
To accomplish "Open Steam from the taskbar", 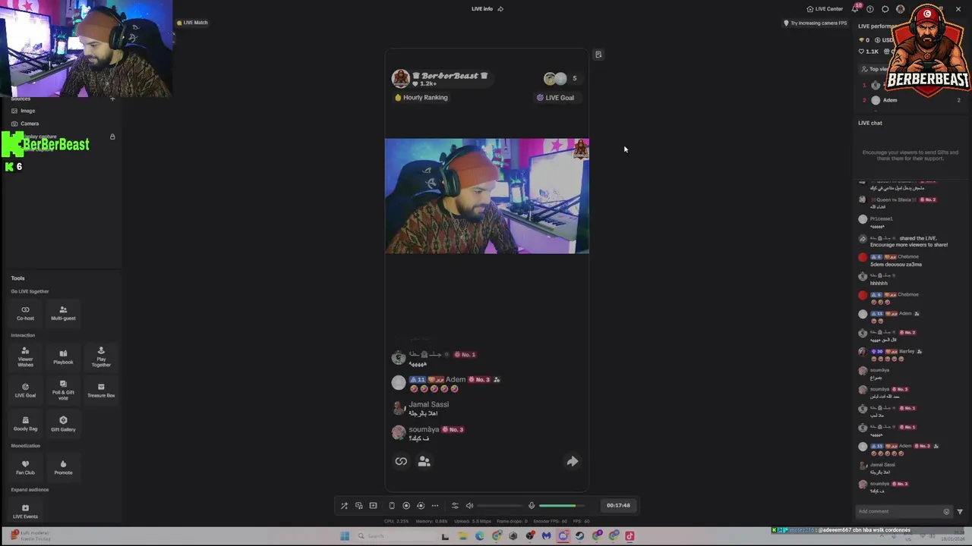I will [580, 536].
